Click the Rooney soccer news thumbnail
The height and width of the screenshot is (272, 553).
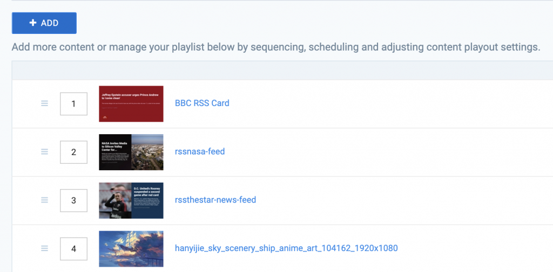(x=131, y=200)
